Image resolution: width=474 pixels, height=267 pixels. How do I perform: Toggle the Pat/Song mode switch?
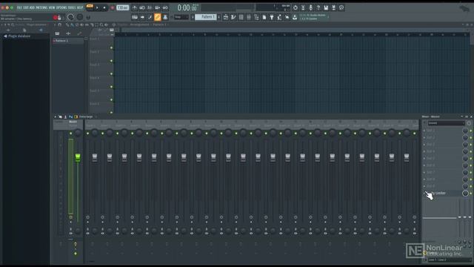coord(90,7)
